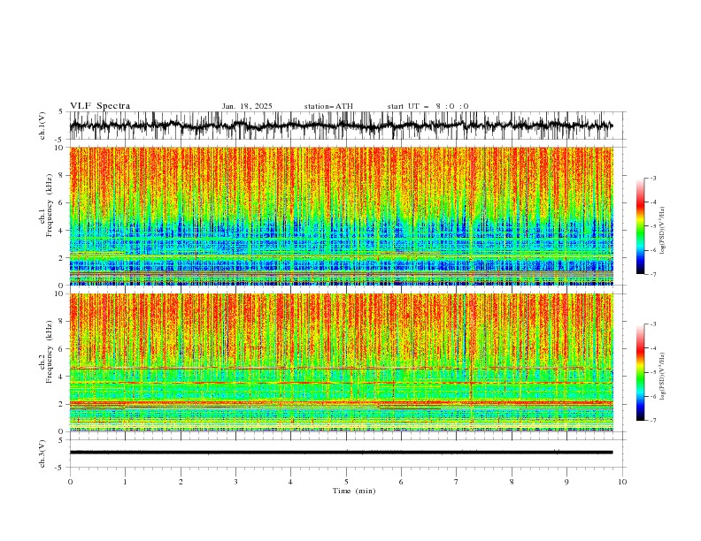Click the ch.3 voltage waveform trace
Viewport: 701px width, 541px height.
341,453
